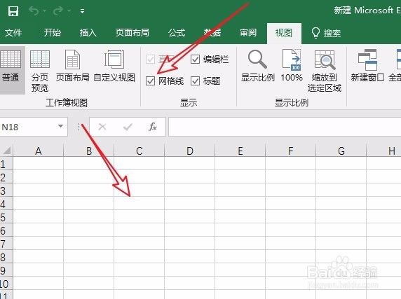Select column D header
The height and width of the screenshot is (299, 401).
(x=190, y=151)
